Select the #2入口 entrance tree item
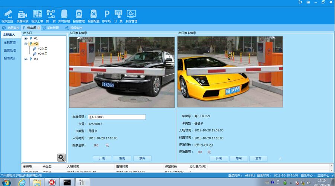Viewport: 335px width, 186px height. point(42,49)
